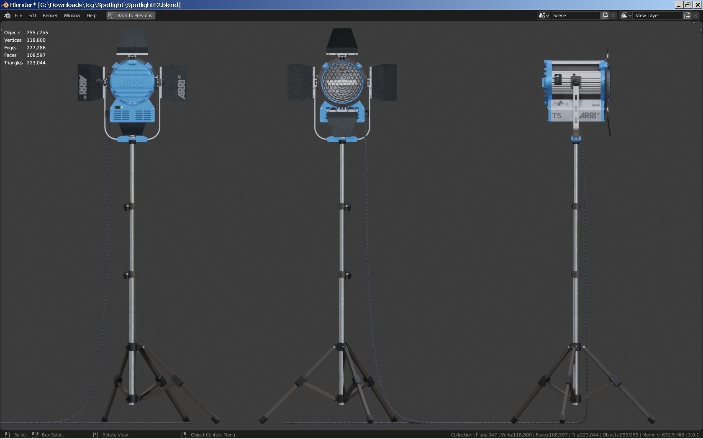Click the front-facing spotlight honeycomb lens

click(x=342, y=82)
